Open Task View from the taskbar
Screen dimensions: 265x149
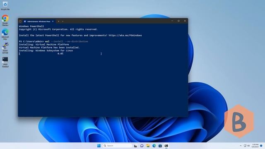click(135, 146)
